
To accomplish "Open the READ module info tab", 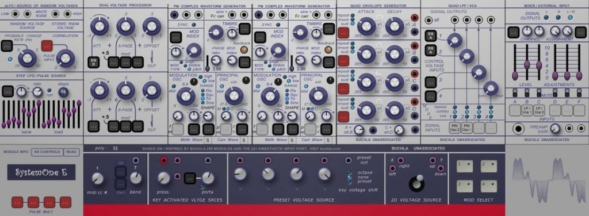I will coord(71,152).
